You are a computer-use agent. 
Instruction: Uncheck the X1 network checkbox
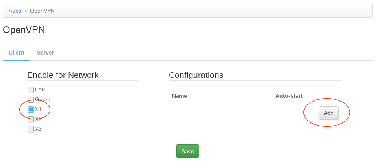coord(31,110)
